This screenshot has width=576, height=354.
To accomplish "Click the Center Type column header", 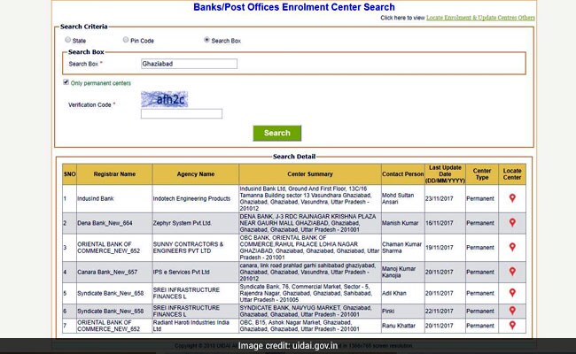I will (482, 174).
